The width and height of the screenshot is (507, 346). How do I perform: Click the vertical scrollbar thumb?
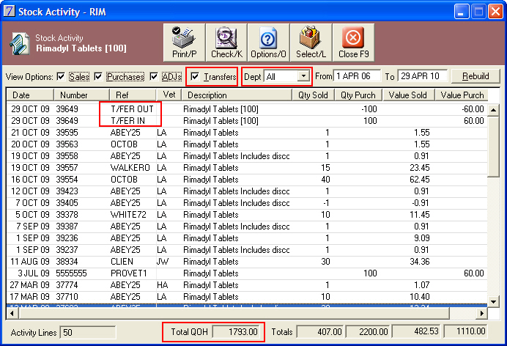click(493, 147)
